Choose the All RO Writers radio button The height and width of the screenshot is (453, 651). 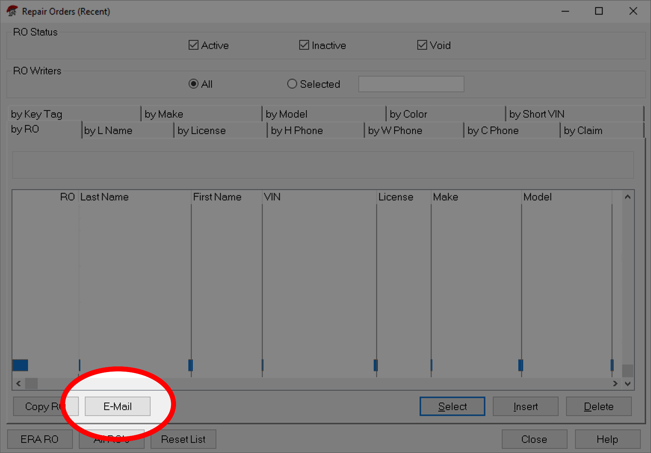click(194, 84)
